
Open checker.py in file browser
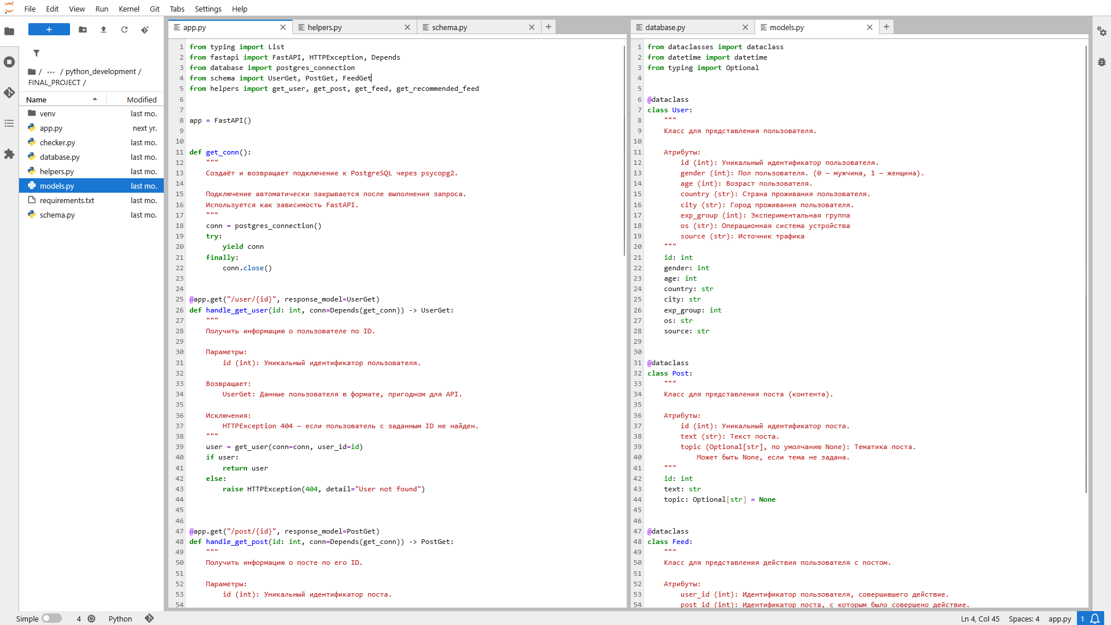click(57, 142)
